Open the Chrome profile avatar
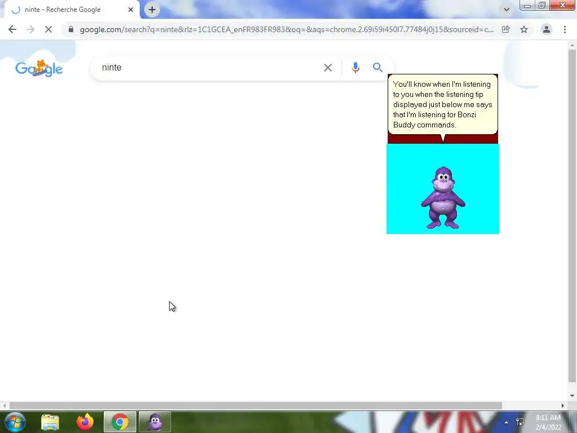Viewport: 577px width, 433px height. click(547, 29)
